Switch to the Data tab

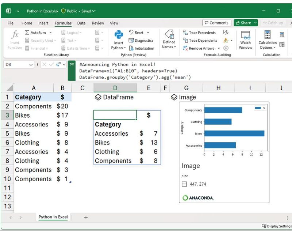(81, 23)
